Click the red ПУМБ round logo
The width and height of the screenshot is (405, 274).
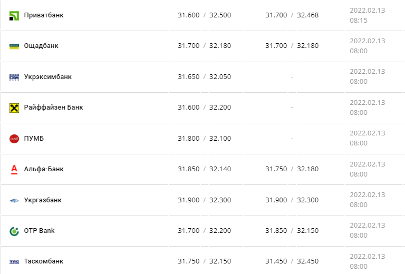click(x=14, y=139)
